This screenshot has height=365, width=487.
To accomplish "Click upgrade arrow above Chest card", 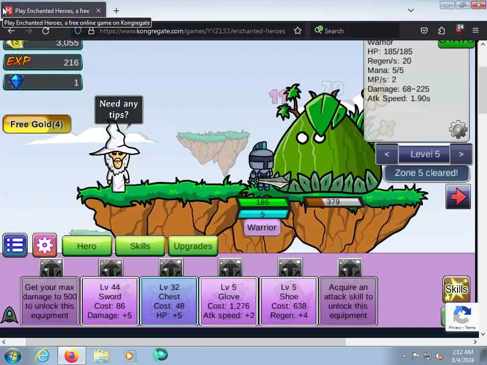I will [x=171, y=268].
